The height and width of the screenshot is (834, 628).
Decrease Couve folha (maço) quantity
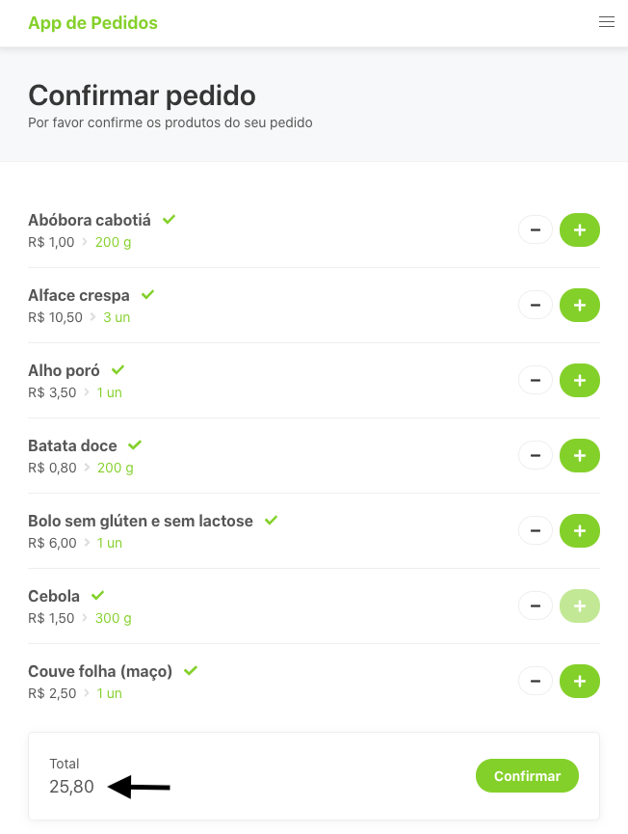pos(536,681)
